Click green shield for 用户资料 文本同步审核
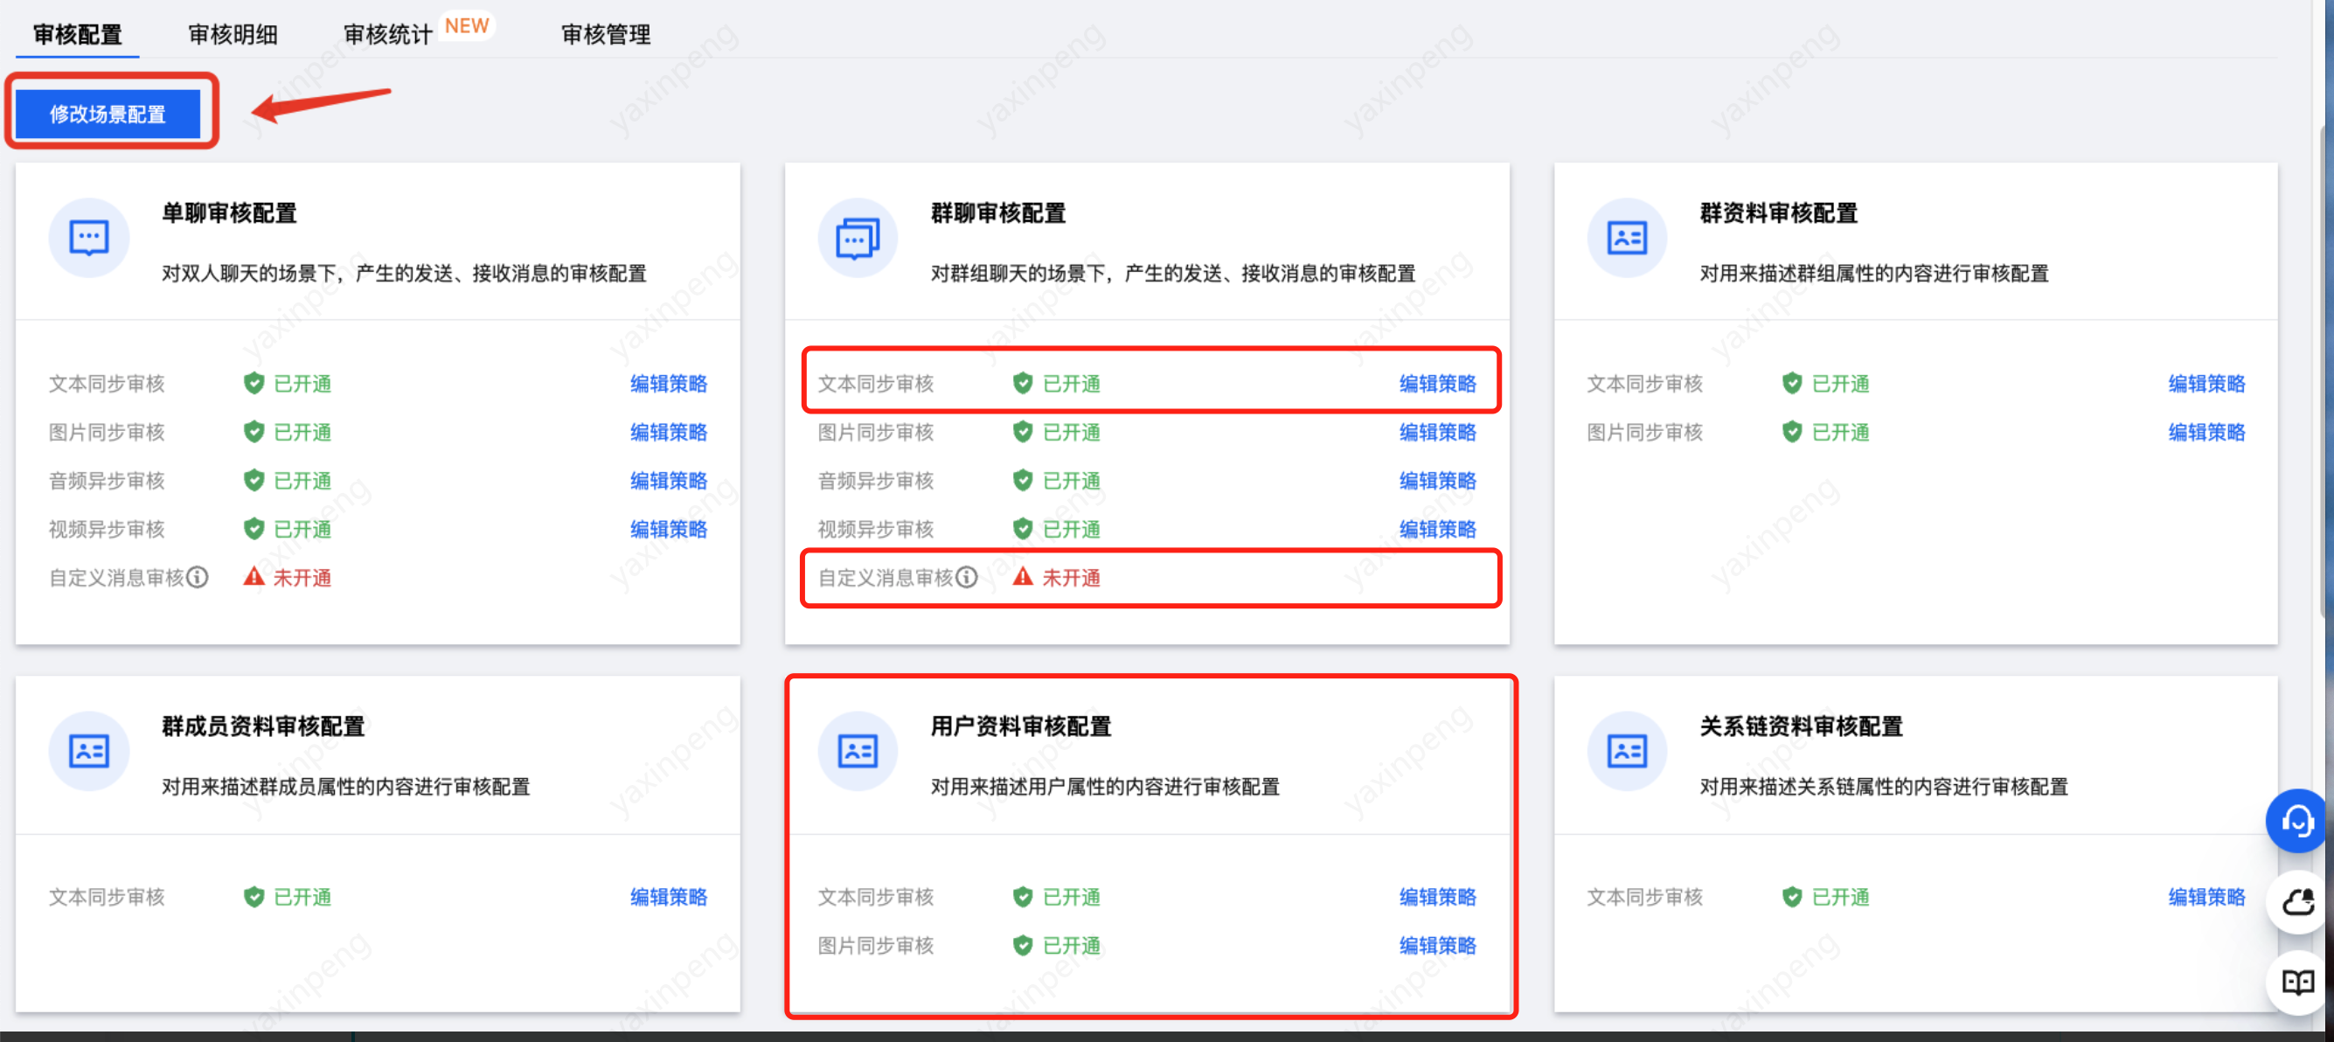 (x=1023, y=897)
